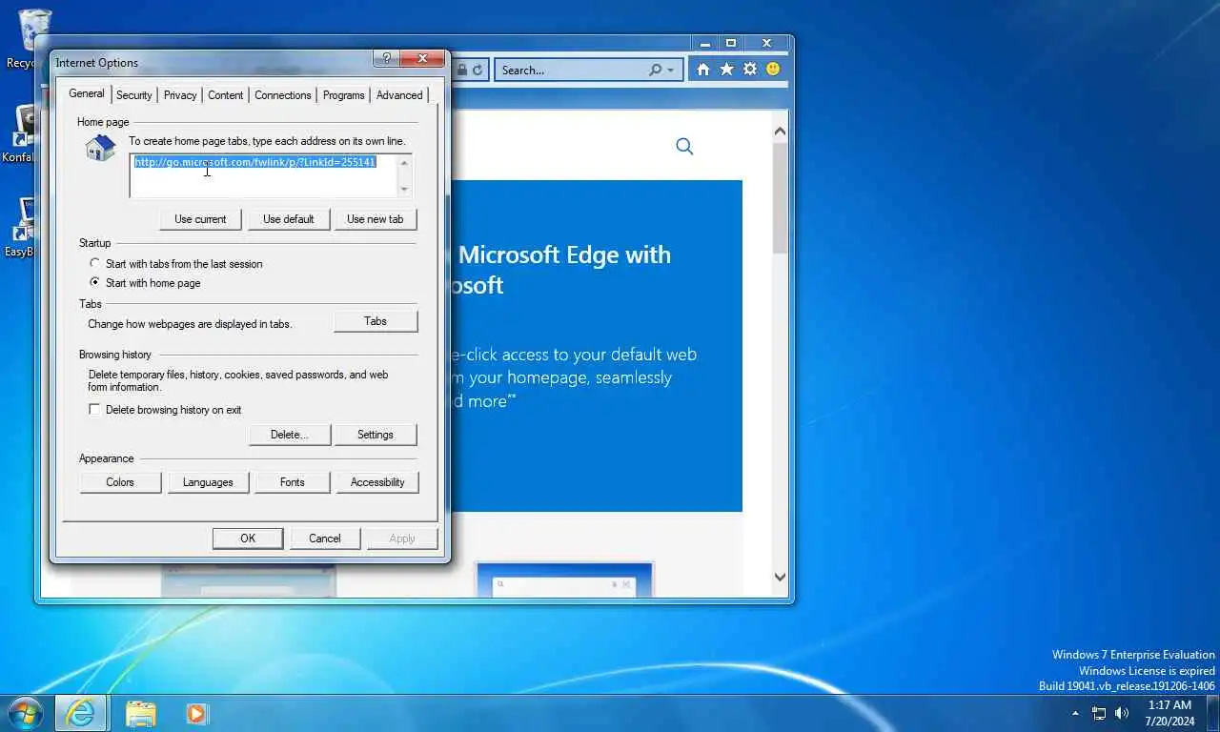Show hidden tray icons arrow

[1076, 713]
